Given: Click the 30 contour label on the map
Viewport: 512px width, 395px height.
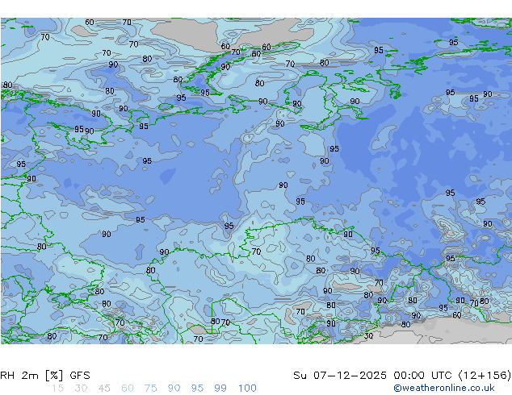Looking at the screenshot, I should pos(368,335).
